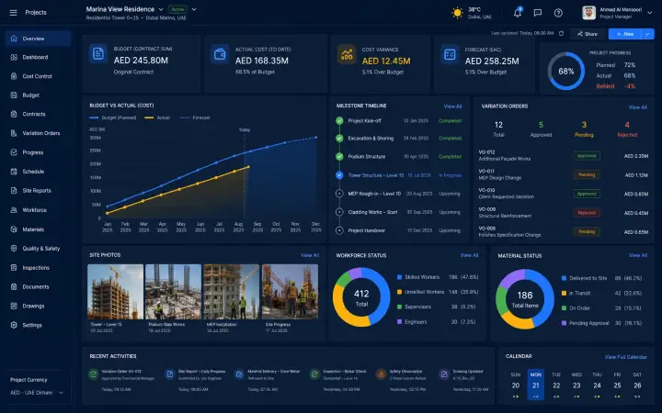
Task: Open the Tower – Level 15 site photo
Action: [115, 292]
